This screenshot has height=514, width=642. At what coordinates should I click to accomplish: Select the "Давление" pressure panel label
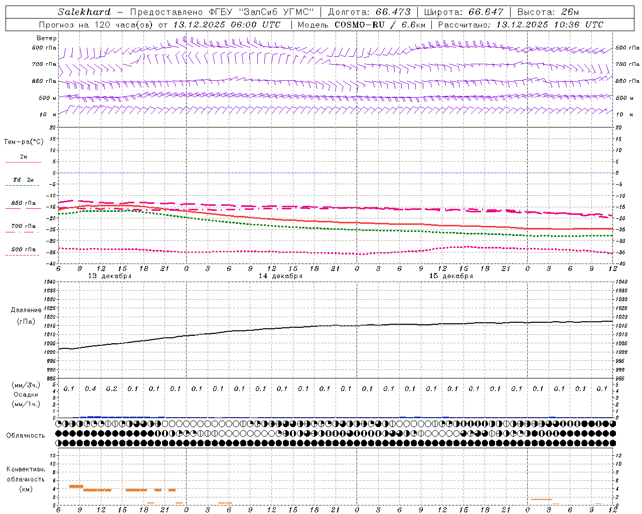click(26, 310)
